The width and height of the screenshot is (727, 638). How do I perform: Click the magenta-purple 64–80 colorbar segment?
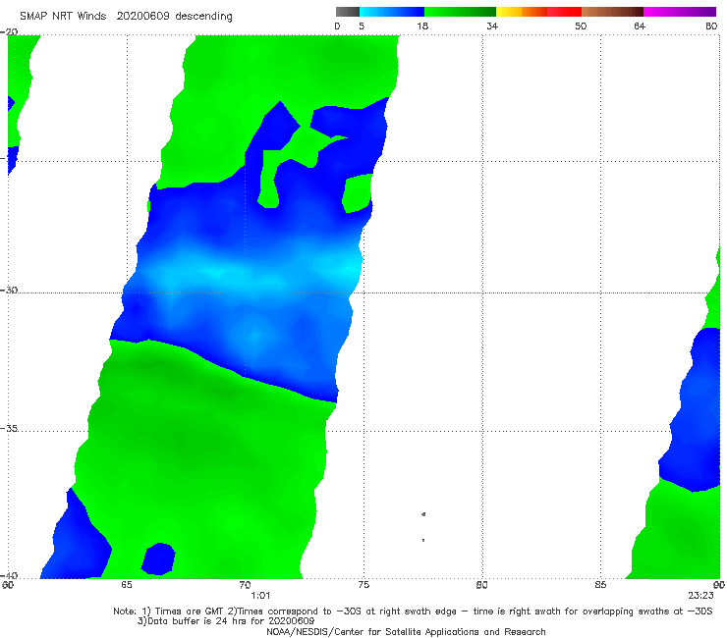pos(680,12)
